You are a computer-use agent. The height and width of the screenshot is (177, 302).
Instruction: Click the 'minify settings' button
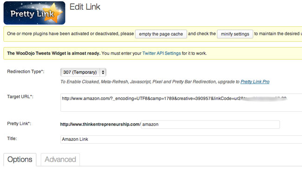point(235,34)
